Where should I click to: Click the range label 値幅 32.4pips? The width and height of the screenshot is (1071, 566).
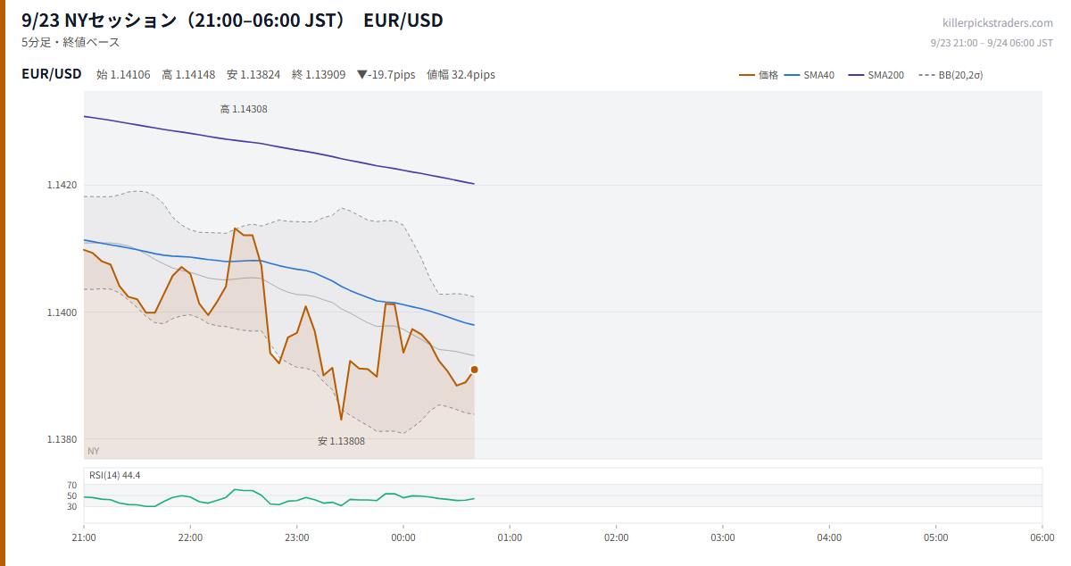(x=461, y=75)
